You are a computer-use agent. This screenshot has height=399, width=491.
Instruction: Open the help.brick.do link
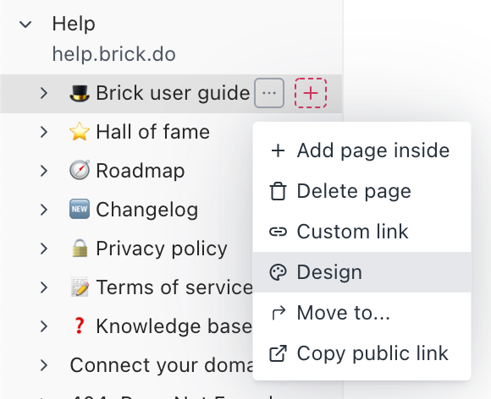click(113, 54)
